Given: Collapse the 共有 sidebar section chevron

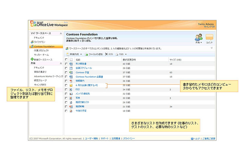Looking at the screenshot, I should (61, 63).
